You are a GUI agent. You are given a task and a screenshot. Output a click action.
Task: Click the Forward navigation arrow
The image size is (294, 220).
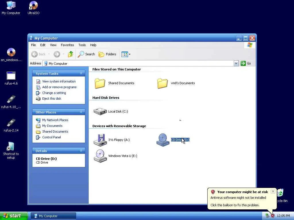click(x=57, y=54)
